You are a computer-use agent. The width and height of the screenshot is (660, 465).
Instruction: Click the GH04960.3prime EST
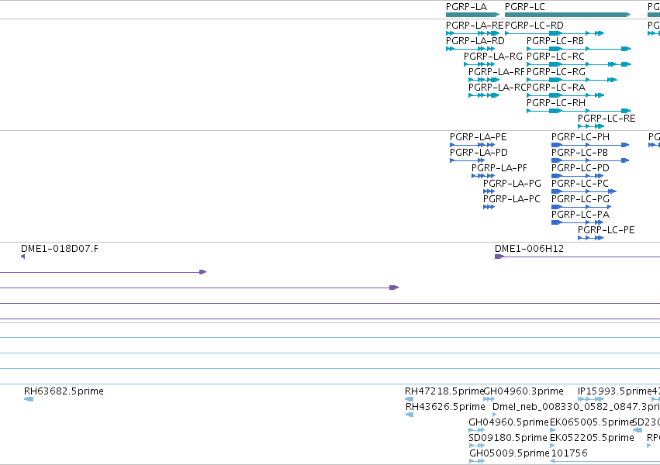pos(489,399)
